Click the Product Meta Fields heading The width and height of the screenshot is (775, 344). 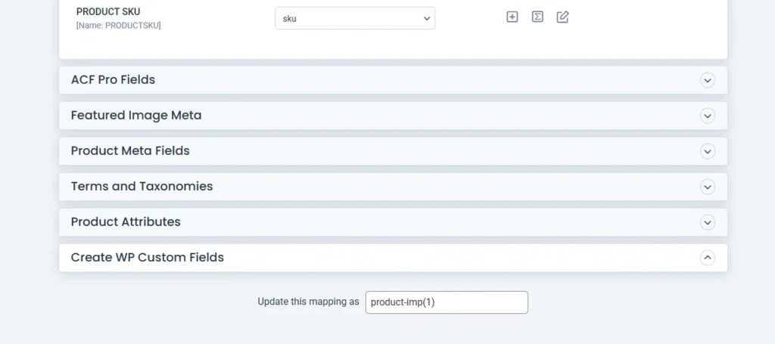tap(130, 150)
